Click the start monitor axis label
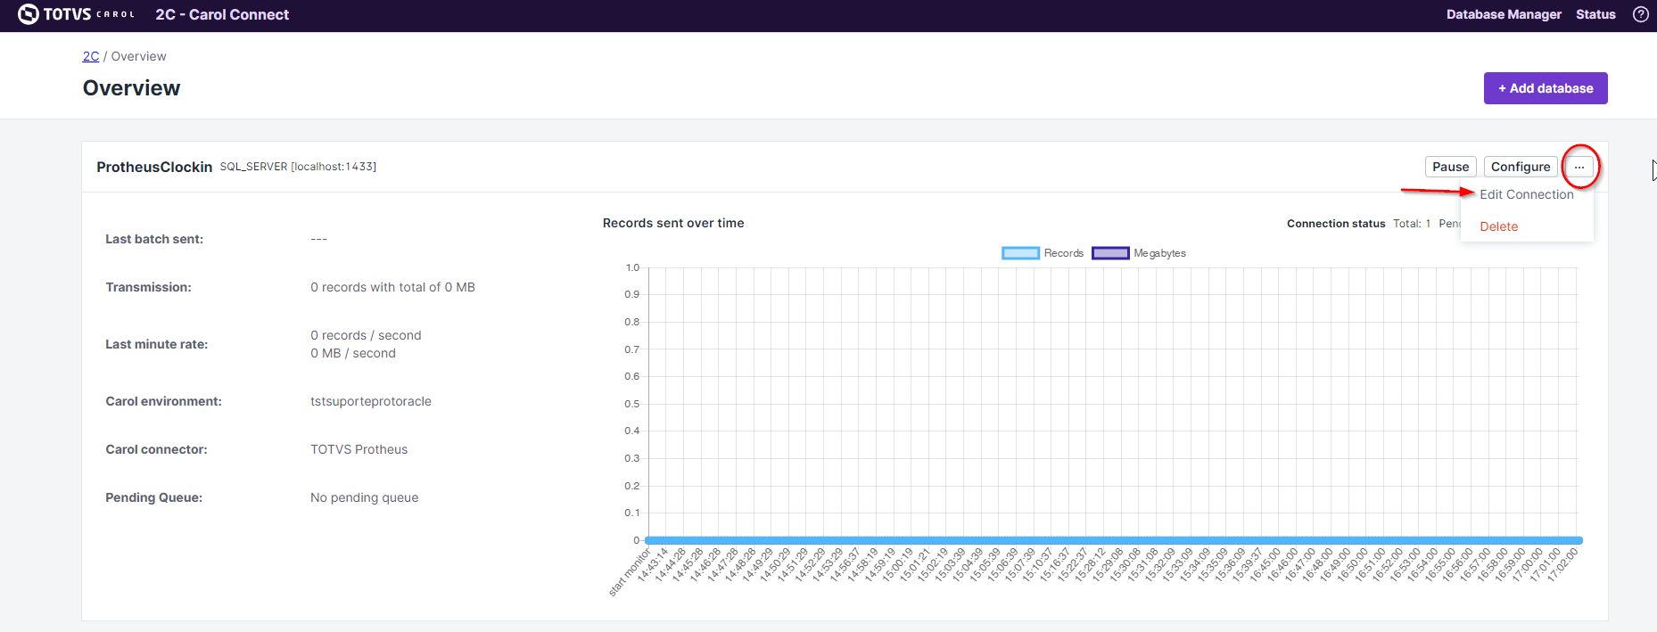 [x=630, y=572]
